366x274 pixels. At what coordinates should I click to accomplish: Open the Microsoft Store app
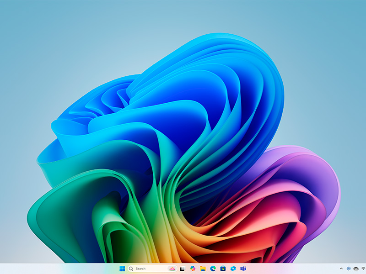tap(223, 269)
